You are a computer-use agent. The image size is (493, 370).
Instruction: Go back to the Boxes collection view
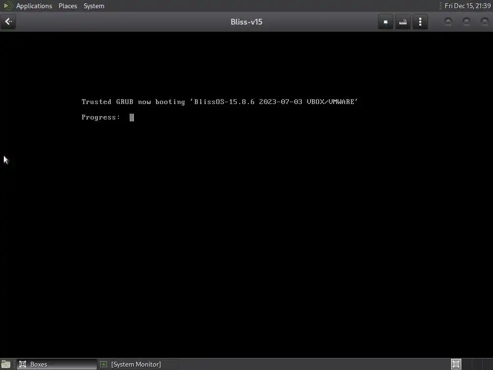(8, 22)
